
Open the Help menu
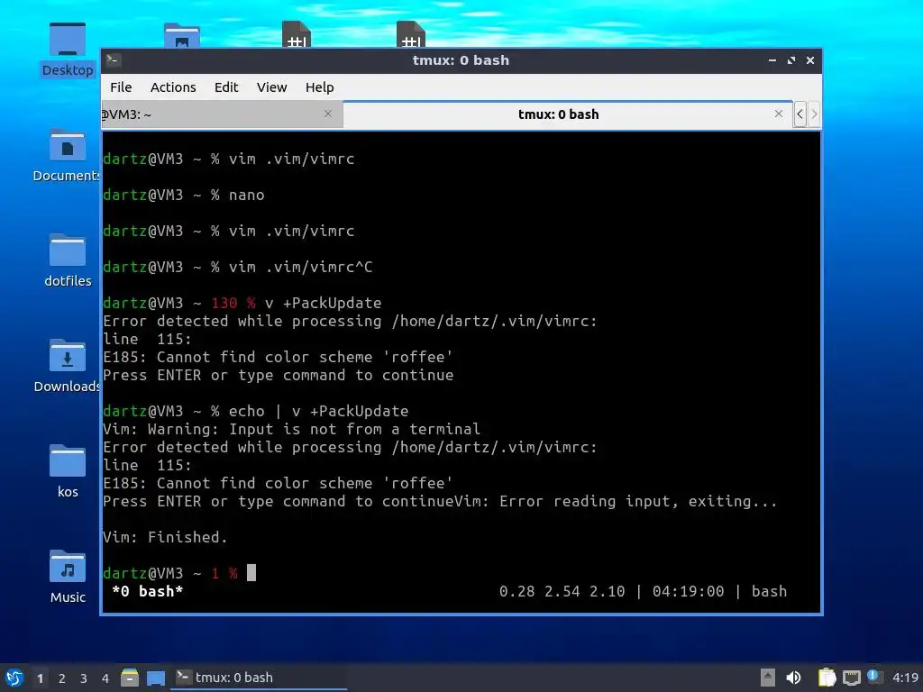click(x=320, y=87)
